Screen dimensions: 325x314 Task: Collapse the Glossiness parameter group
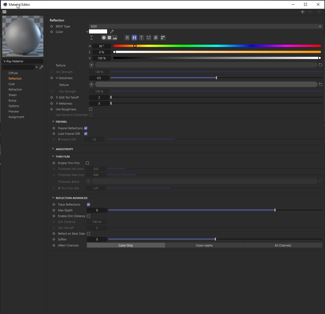click(57, 78)
